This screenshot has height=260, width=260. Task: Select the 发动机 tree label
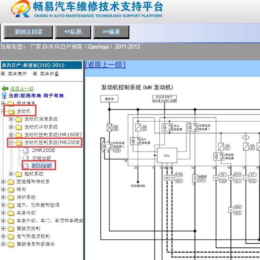point(23,111)
